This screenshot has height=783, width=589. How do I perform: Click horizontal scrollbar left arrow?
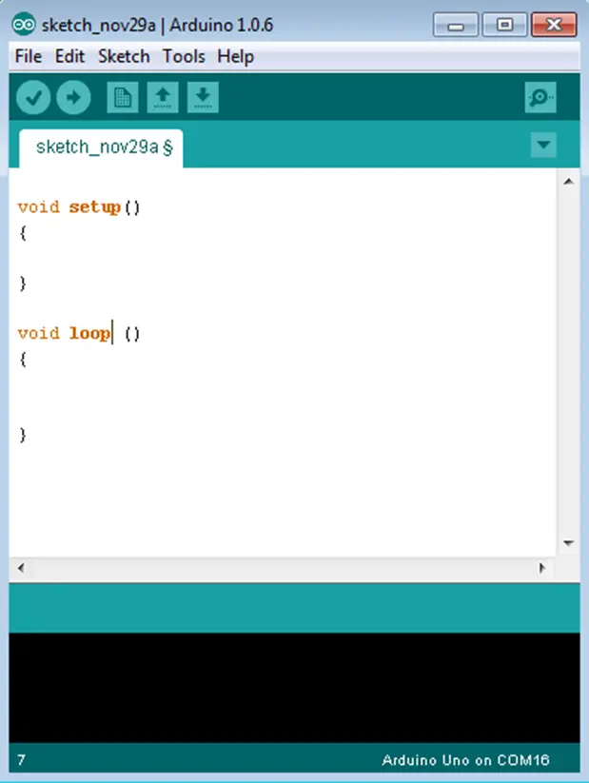(x=21, y=568)
